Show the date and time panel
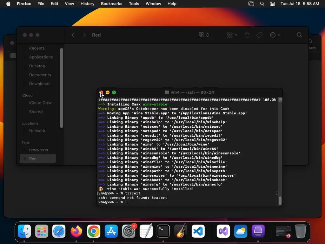The height and width of the screenshot is (244, 325). [300, 3]
